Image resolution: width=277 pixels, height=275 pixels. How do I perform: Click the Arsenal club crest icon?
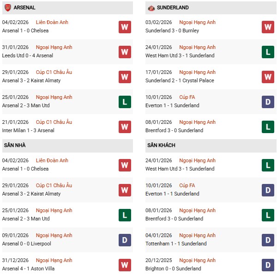pos(7,8)
